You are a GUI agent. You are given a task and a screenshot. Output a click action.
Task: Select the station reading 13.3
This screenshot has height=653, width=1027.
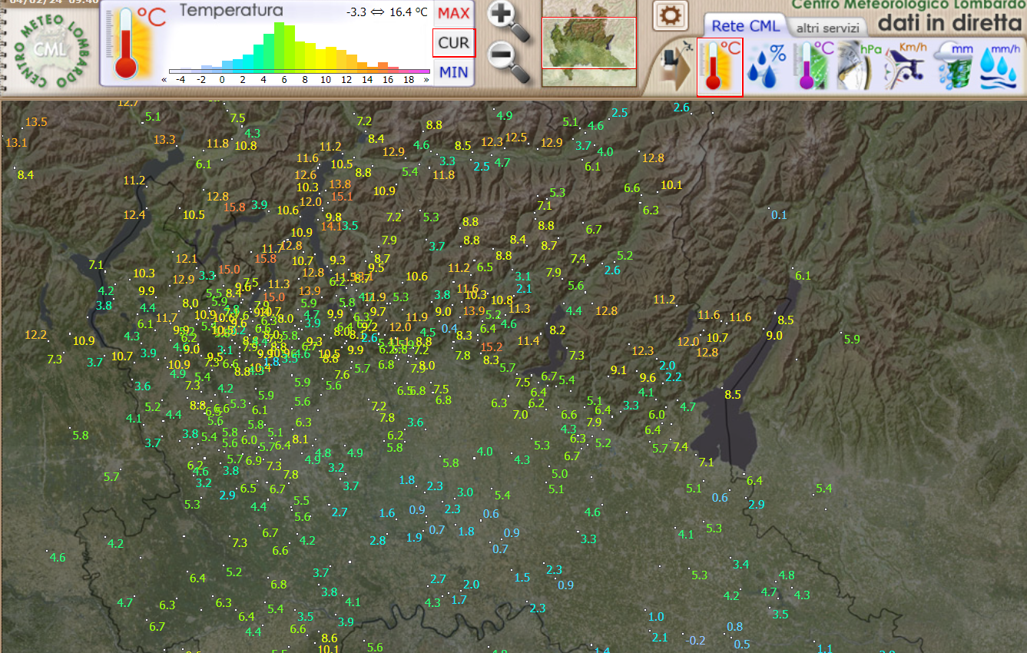164,139
